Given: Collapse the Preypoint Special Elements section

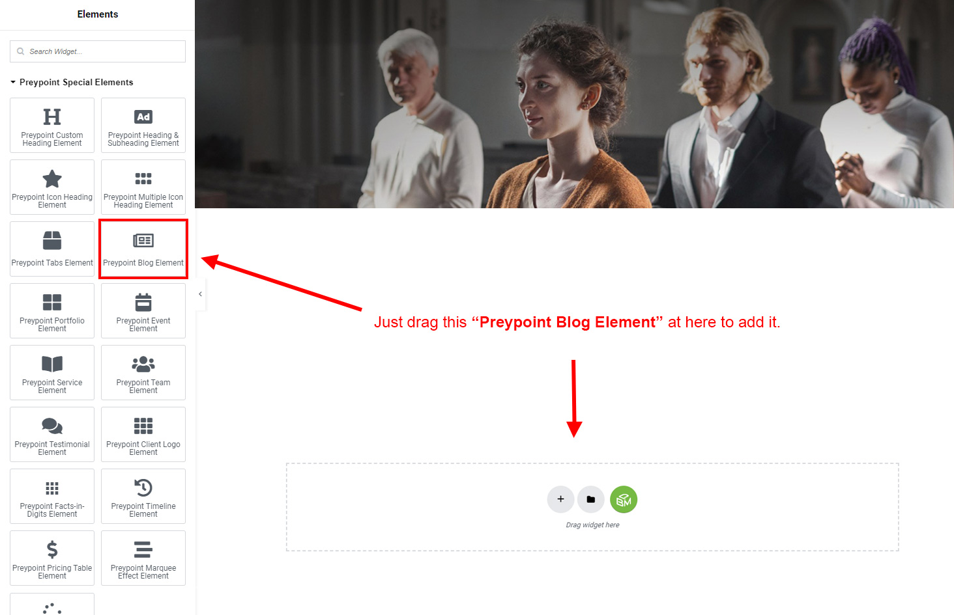Looking at the screenshot, I should pos(72,82).
